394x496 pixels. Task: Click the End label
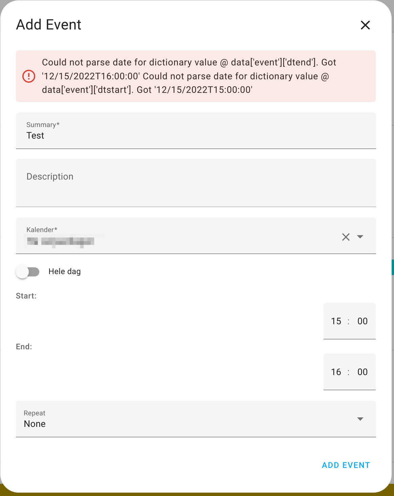coord(24,346)
